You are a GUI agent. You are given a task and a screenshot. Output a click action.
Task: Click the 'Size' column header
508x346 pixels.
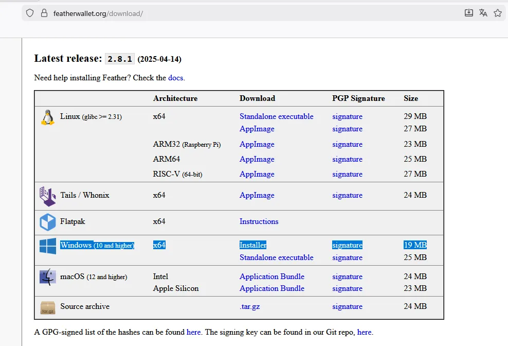point(411,98)
